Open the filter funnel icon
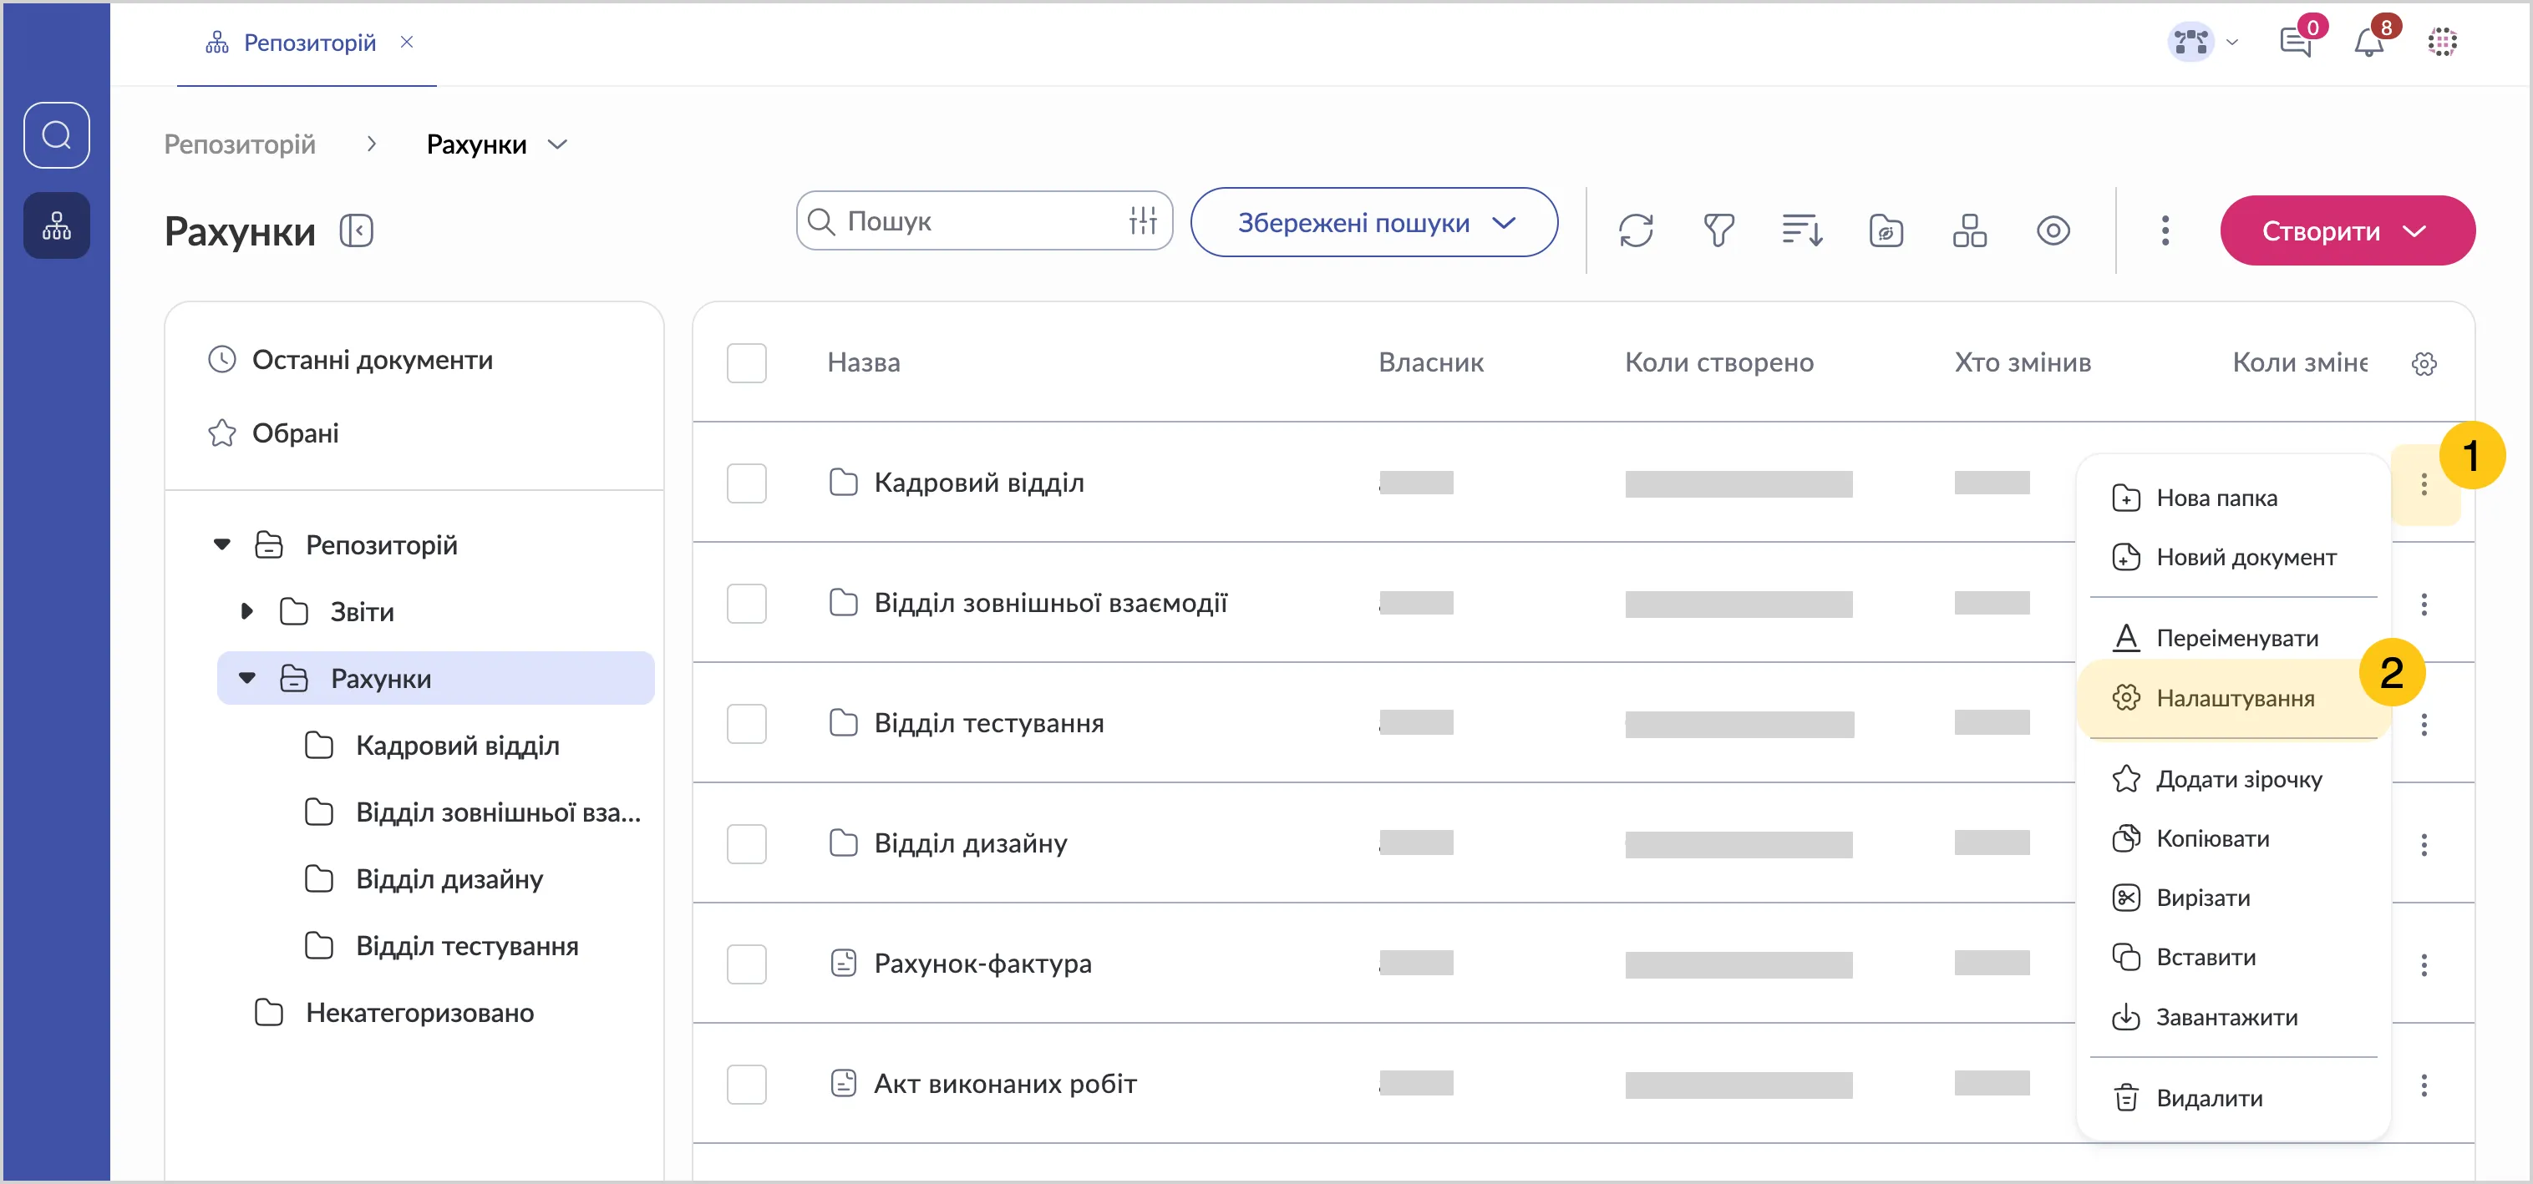 (x=1718, y=231)
